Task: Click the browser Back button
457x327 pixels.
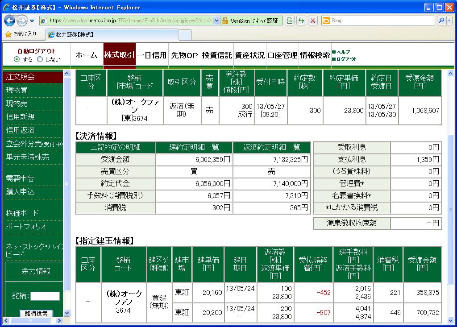Action: (10, 21)
